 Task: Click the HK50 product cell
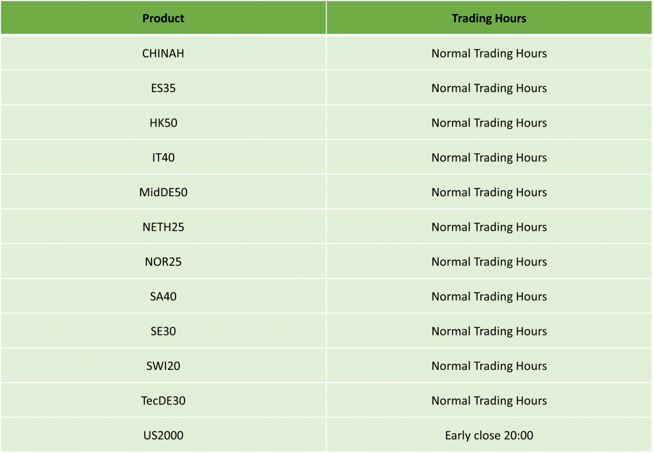163,123
